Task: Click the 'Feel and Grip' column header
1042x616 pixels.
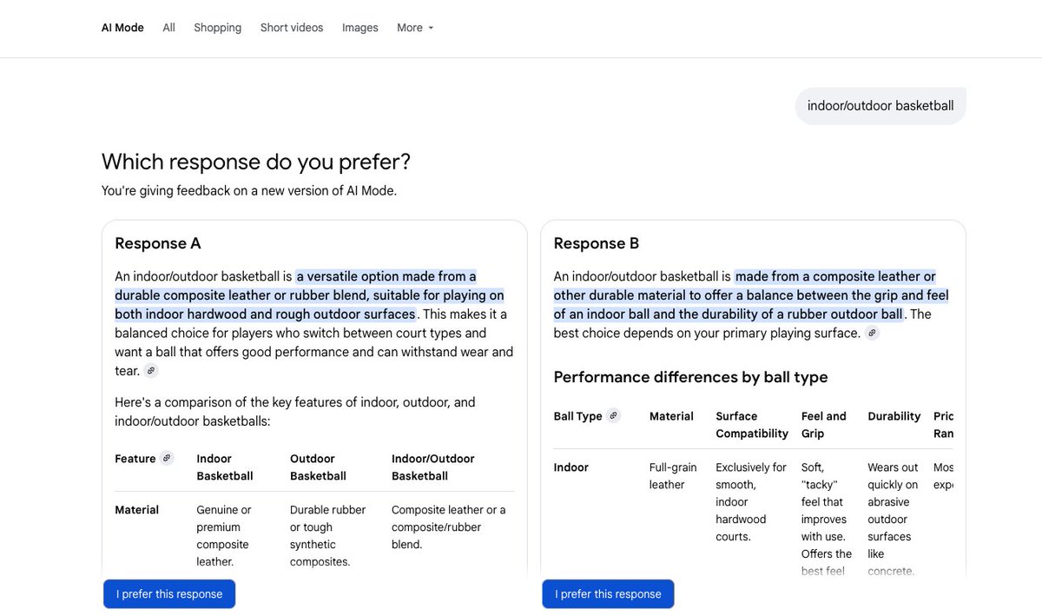Action: [x=824, y=424]
